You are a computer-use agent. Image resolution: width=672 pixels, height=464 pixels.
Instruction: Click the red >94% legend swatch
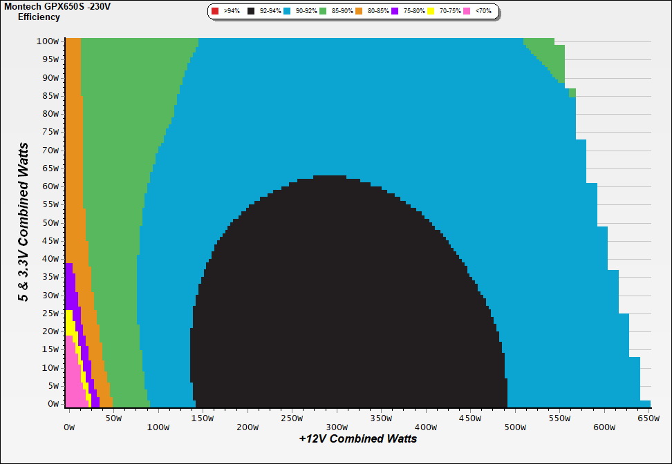215,12
